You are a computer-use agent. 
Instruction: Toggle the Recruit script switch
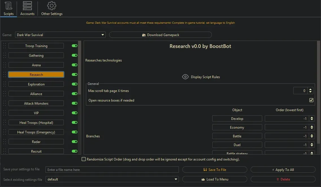pyautogui.click(x=75, y=151)
